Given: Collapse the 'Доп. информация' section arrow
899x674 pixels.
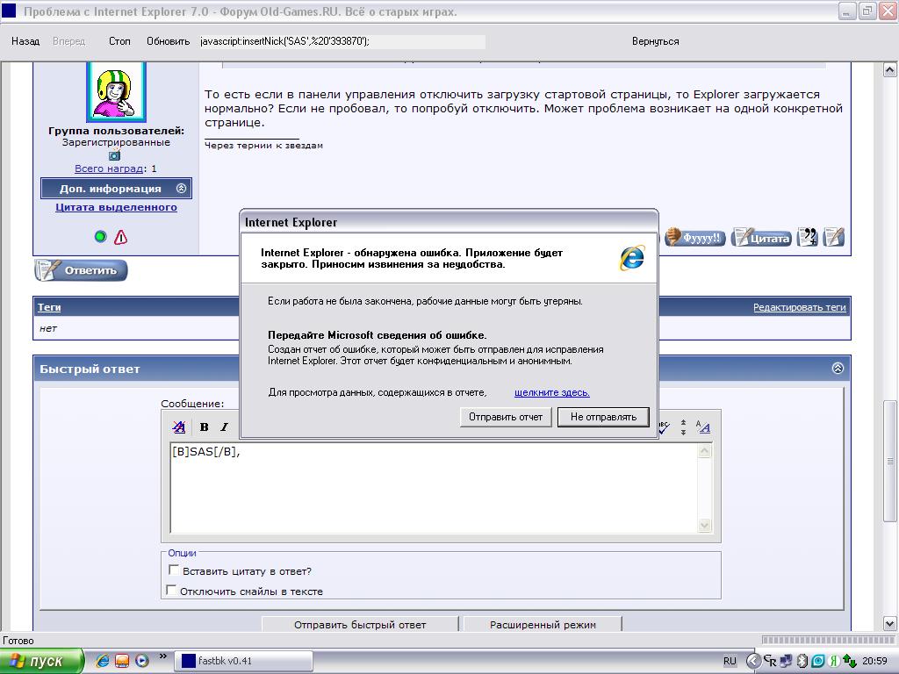Looking at the screenshot, I should click(181, 188).
